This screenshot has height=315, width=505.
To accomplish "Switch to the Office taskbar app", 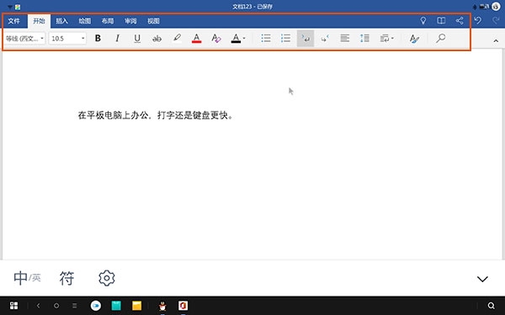I will [x=183, y=306].
